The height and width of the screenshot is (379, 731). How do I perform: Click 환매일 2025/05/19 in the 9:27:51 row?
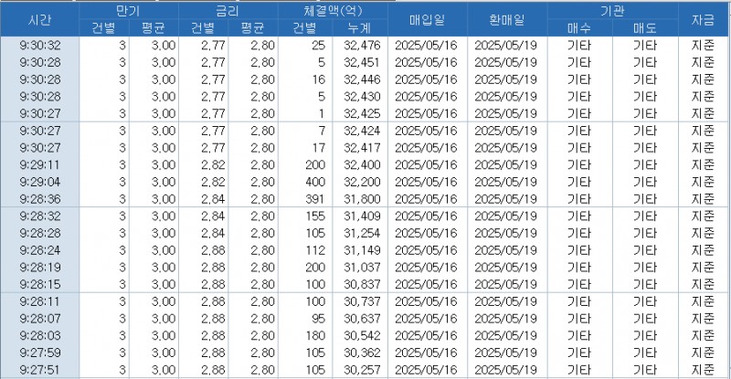tap(506, 370)
